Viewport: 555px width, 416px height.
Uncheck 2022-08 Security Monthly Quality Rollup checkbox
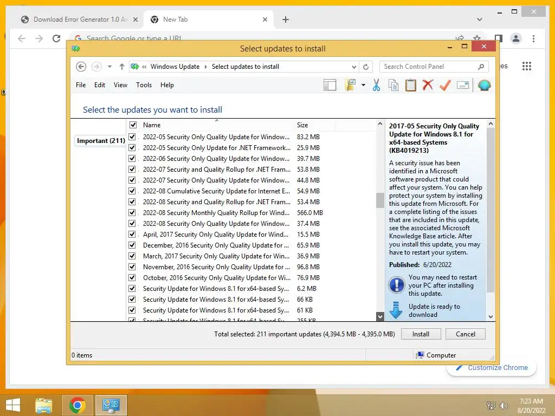point(132,212)
